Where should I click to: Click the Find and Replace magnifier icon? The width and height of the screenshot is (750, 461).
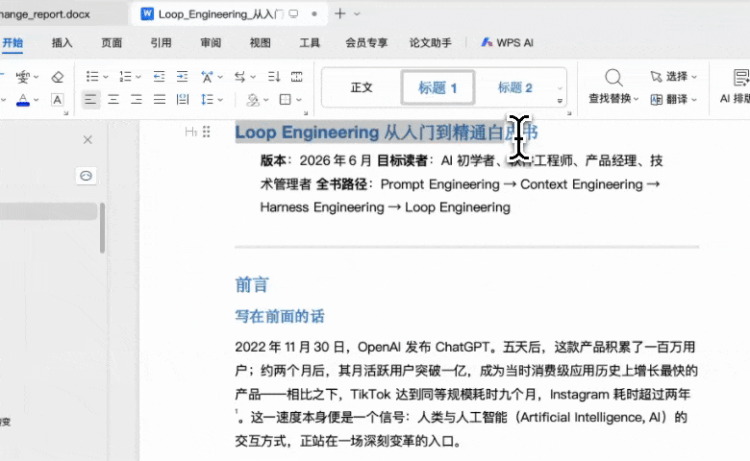[x=613, y=77]
